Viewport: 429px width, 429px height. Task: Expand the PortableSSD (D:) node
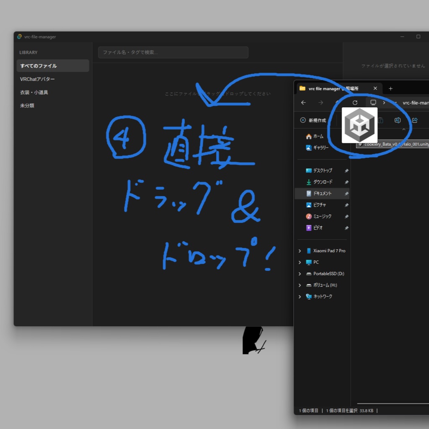coord(300,274)
